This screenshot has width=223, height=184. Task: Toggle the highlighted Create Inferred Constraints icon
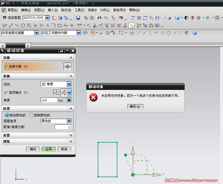point(131,25)
